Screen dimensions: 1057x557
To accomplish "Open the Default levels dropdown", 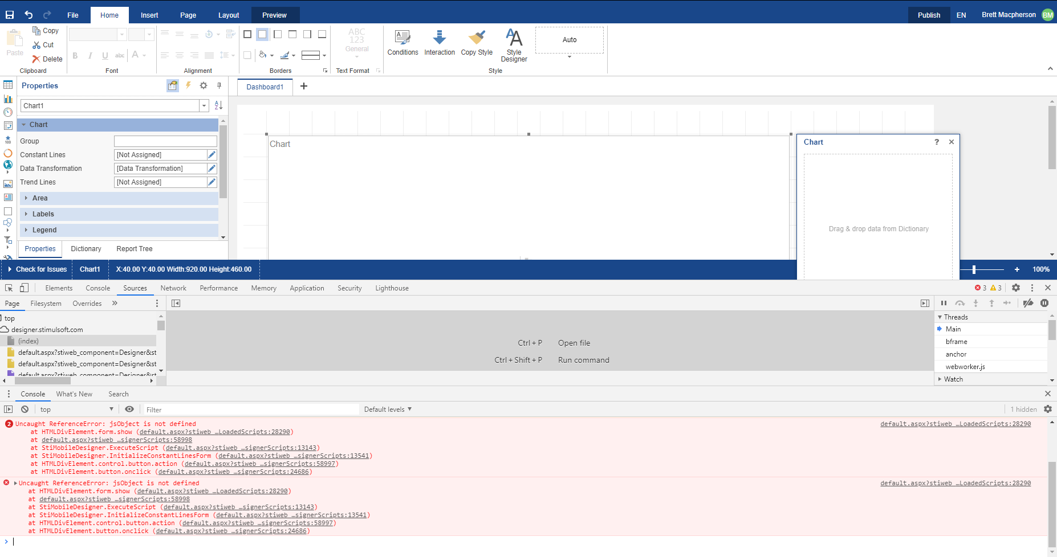I will [x=388, y=409].
